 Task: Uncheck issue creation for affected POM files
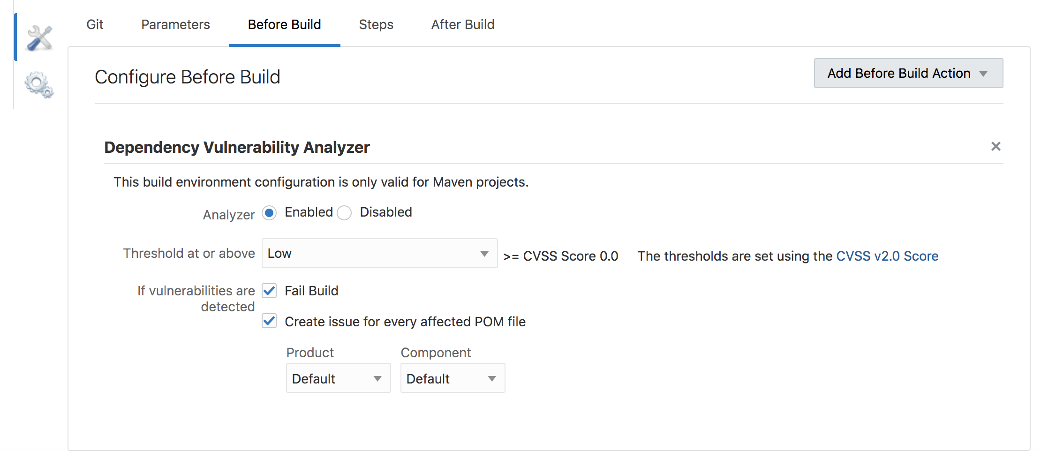[269, 322]
